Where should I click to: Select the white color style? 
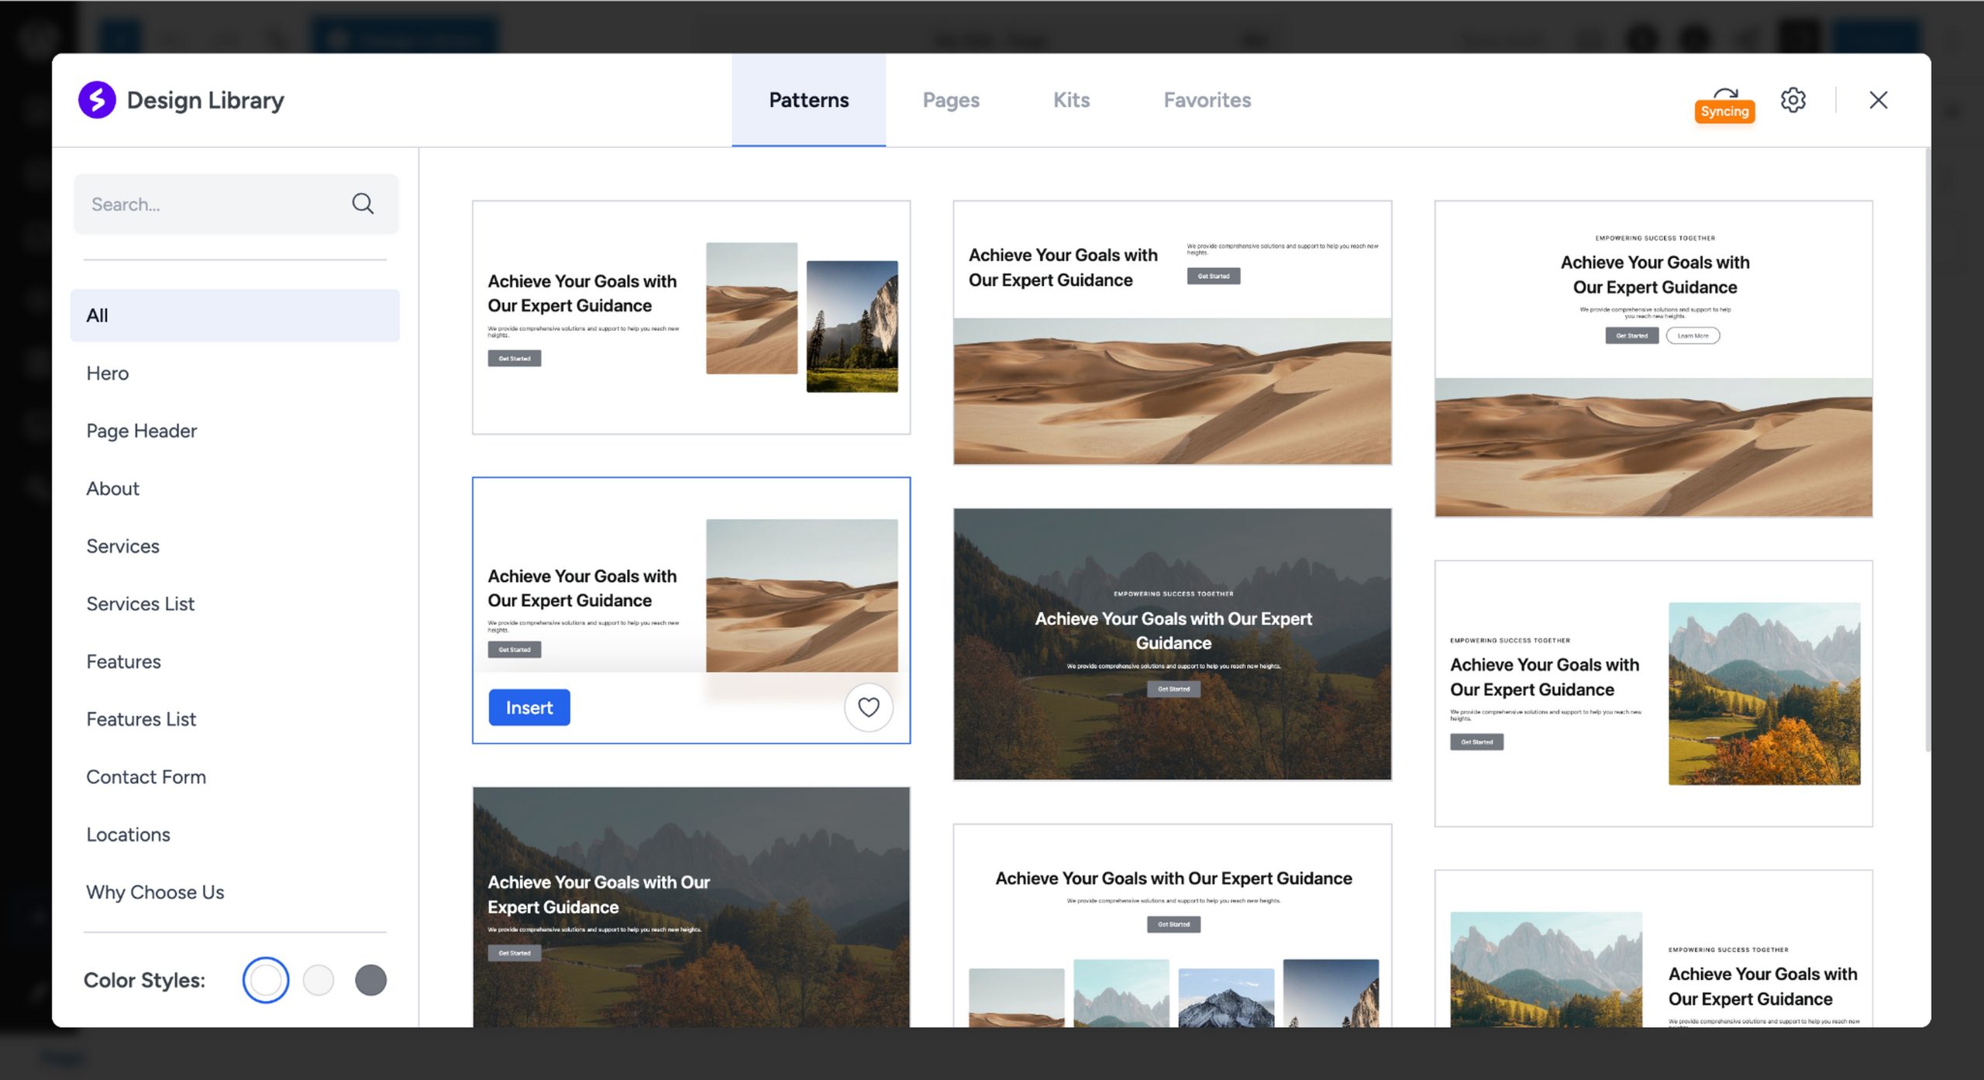click(x=266, y=980)
